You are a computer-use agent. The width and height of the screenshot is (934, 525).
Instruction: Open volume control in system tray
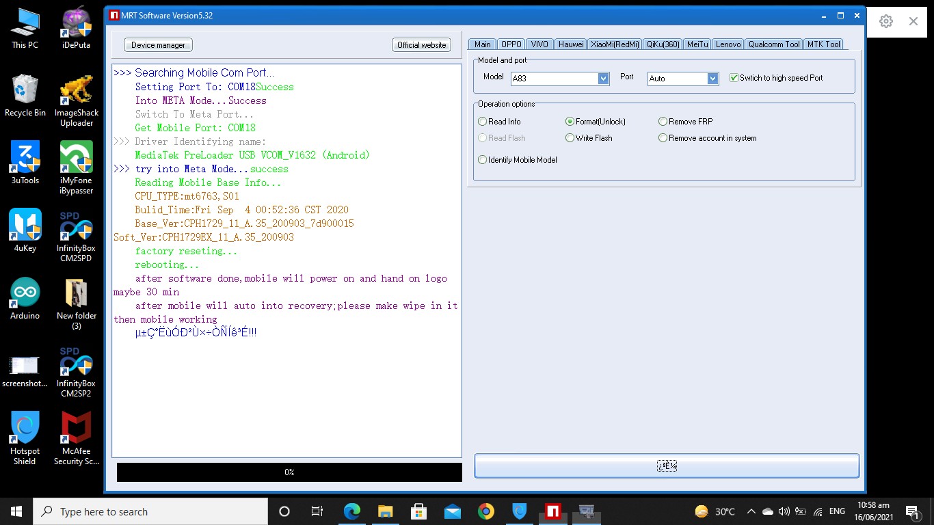(784, 511)
